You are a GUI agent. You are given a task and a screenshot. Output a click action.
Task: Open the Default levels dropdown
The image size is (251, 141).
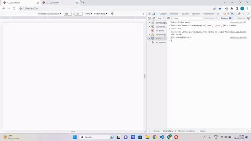210,18
